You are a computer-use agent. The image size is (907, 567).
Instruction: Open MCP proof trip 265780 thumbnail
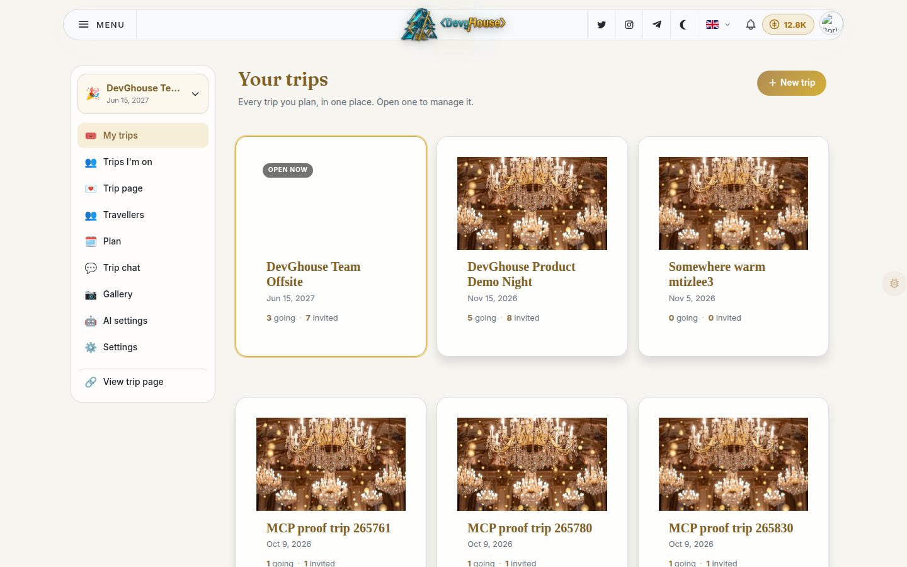[532, 464]
